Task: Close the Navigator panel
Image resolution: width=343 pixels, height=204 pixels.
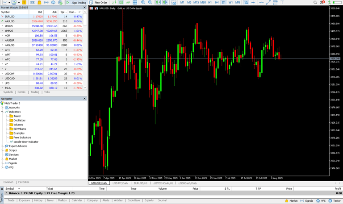Action: tap(85, 99)
